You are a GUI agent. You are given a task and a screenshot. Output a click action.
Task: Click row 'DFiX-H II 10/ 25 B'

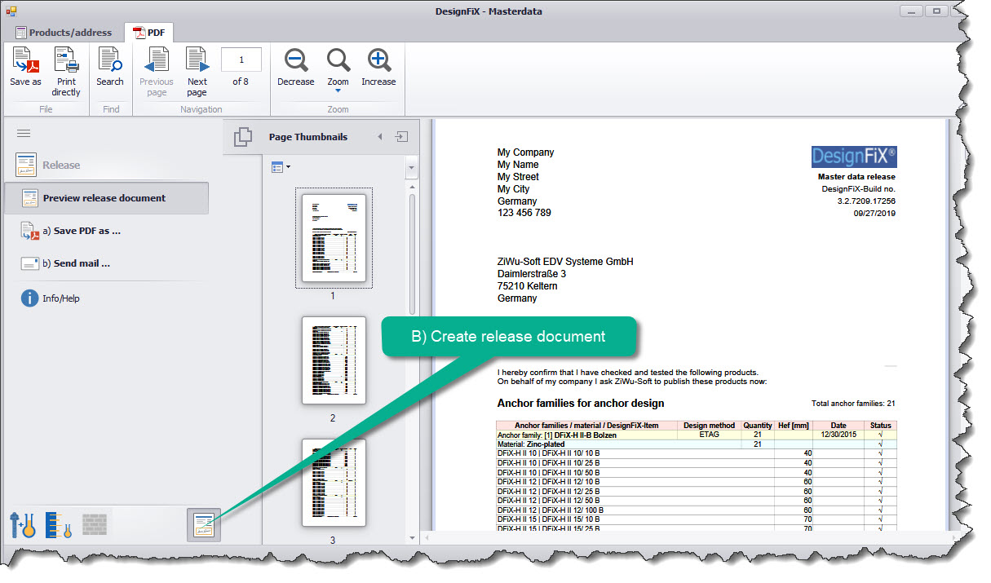697,463
